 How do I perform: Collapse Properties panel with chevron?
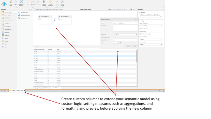pos(163,9)
